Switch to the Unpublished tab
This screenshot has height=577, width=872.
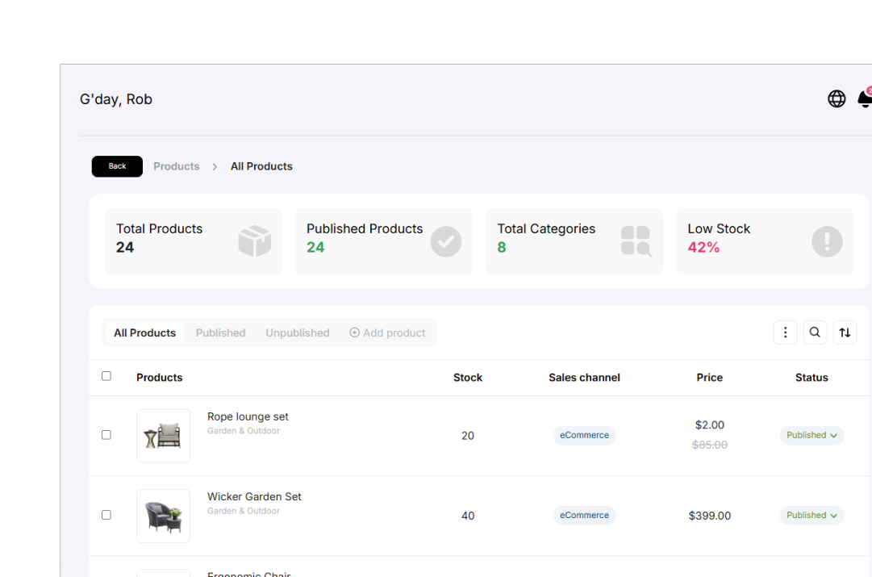(298, 332)
